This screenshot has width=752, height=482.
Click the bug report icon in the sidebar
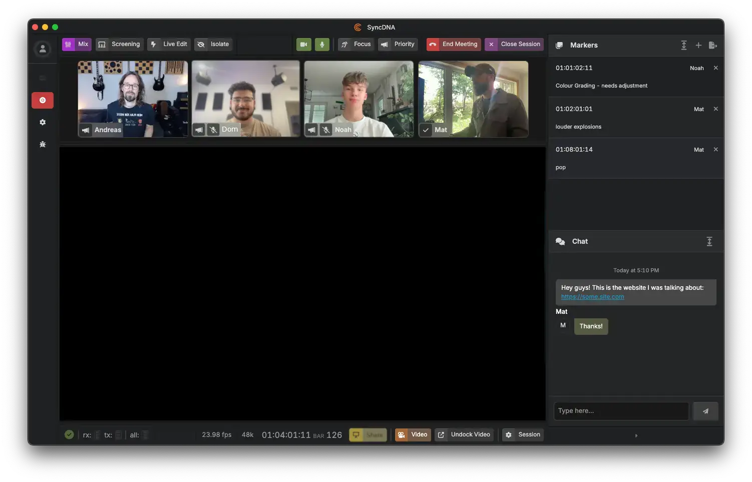point(43,144)
